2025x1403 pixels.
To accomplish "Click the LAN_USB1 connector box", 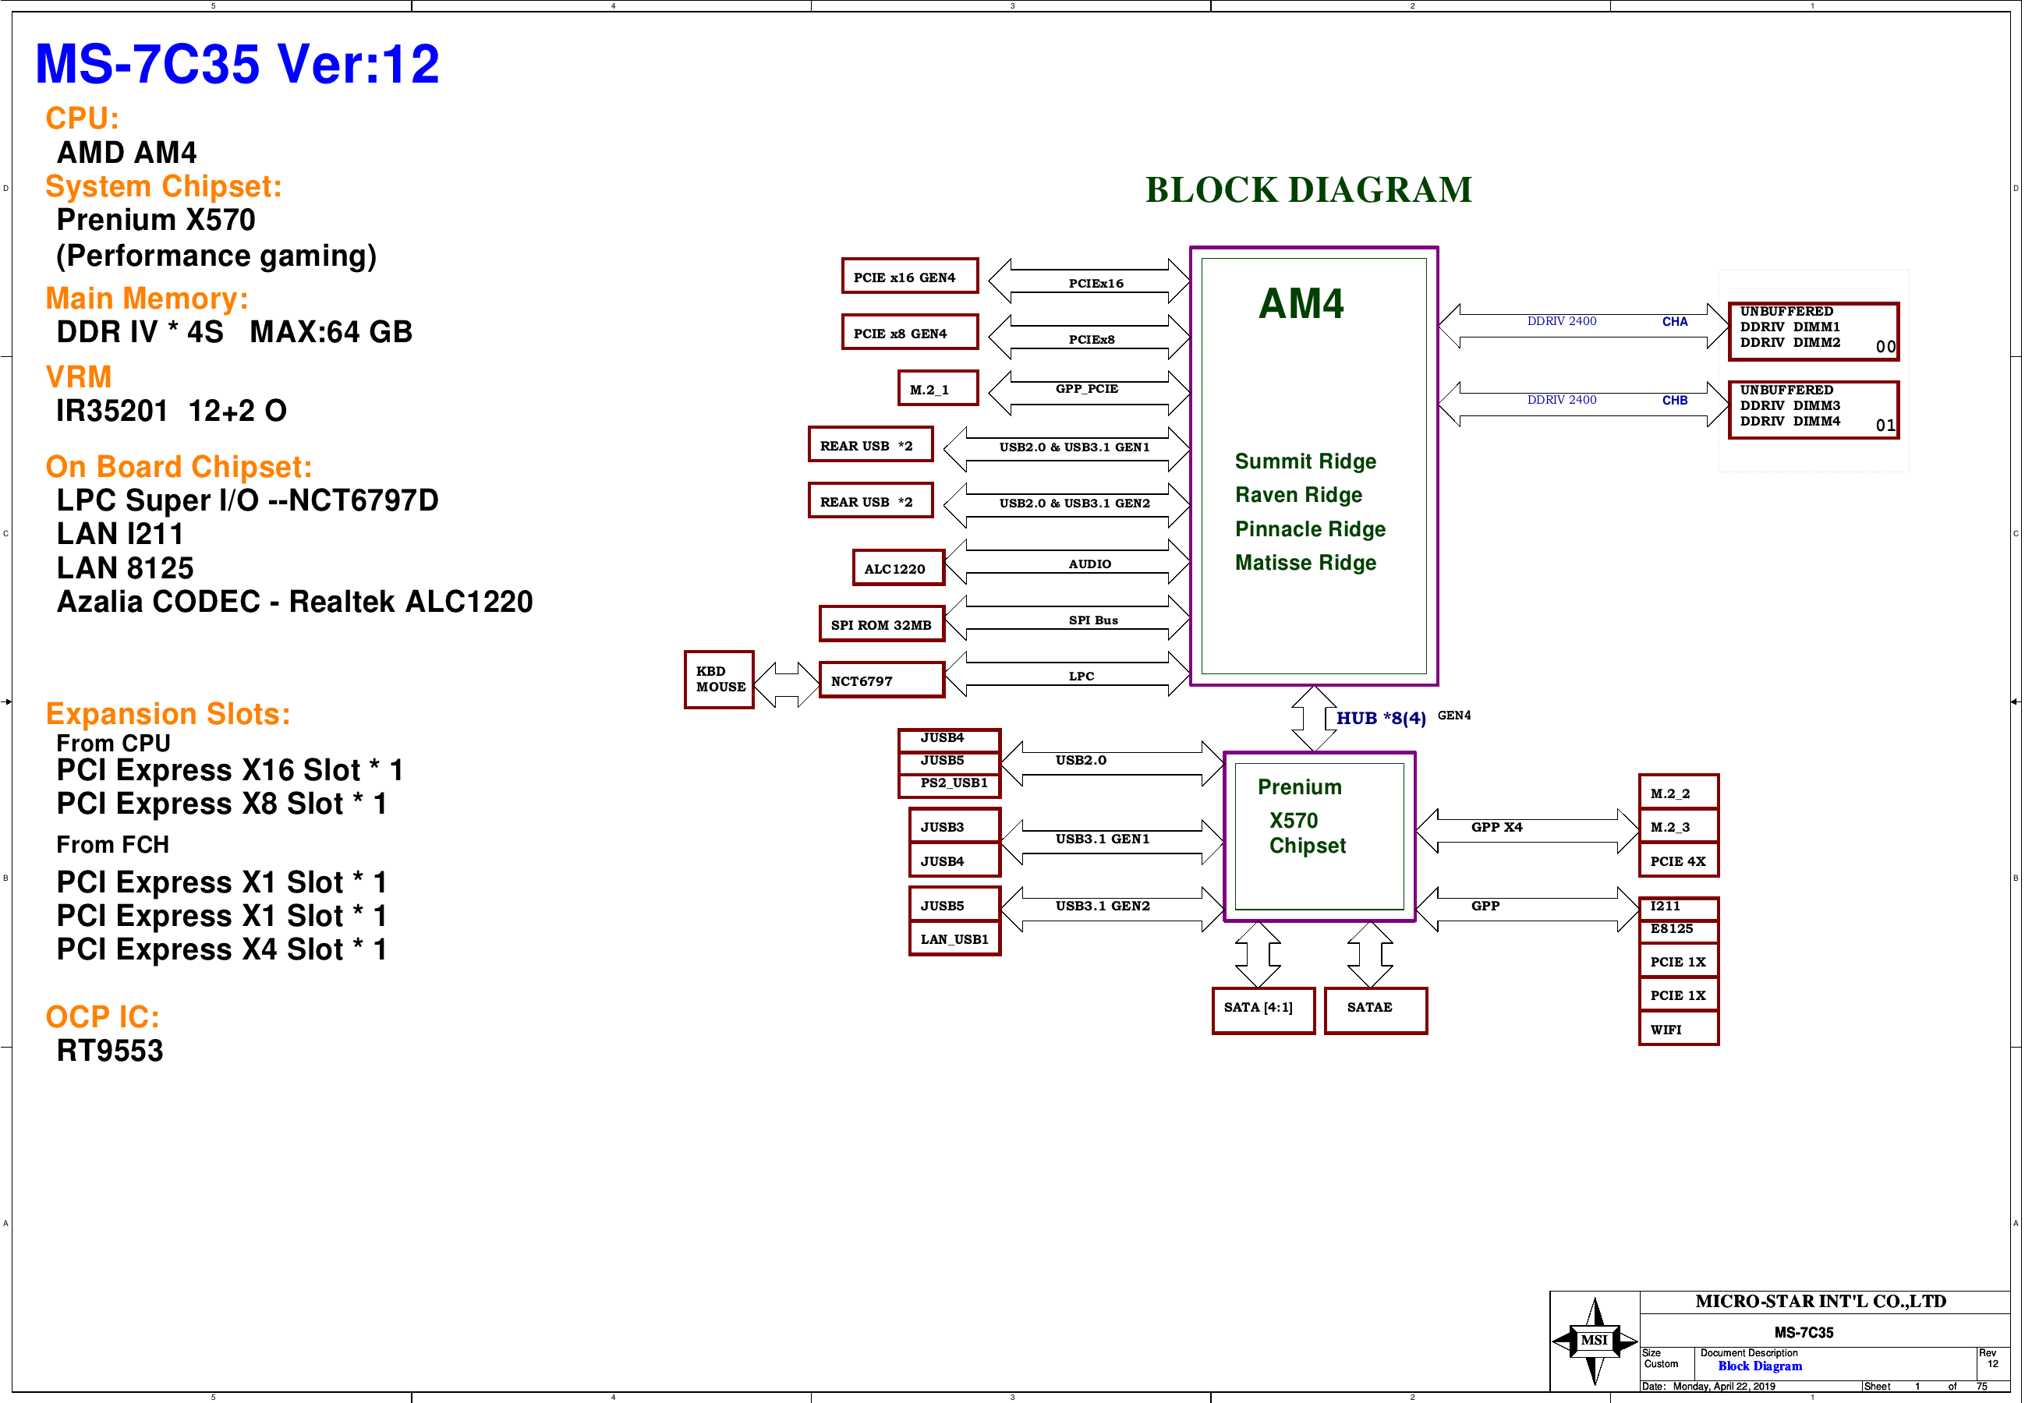I will click(954, 939).
